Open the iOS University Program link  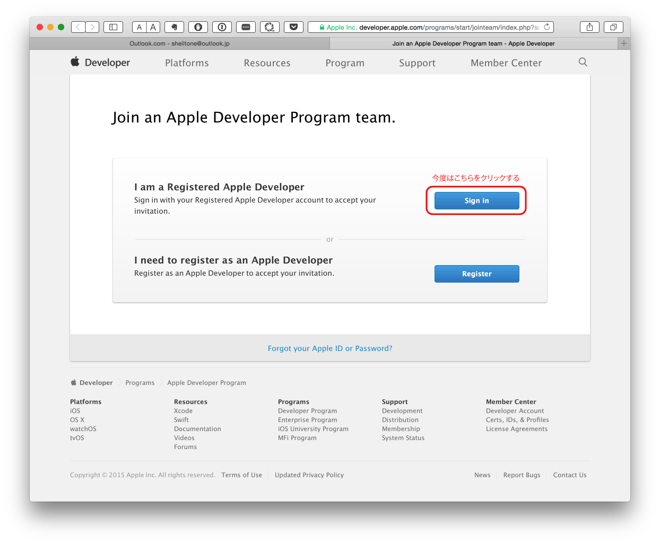[313, 429]
